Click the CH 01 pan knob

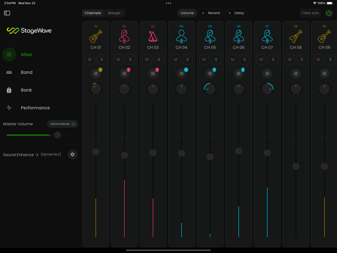pyautogui.click(x=95, y=89)
